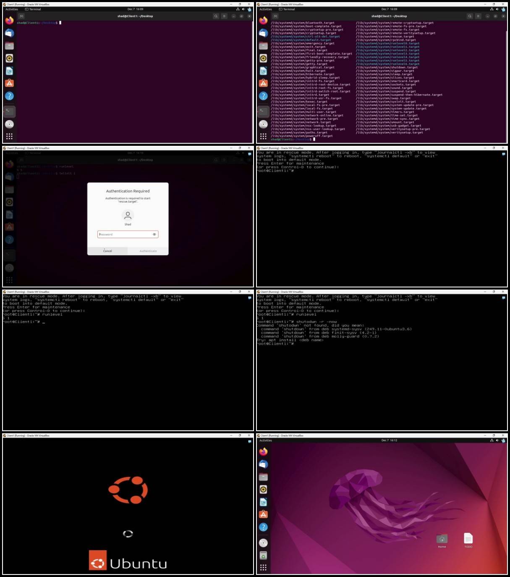
Task: Open the disc icon in dock beside empty terminal
Action: [9, 124]
